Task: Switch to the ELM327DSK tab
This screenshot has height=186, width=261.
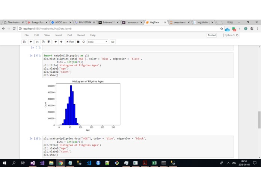Action: click(84, 22)
